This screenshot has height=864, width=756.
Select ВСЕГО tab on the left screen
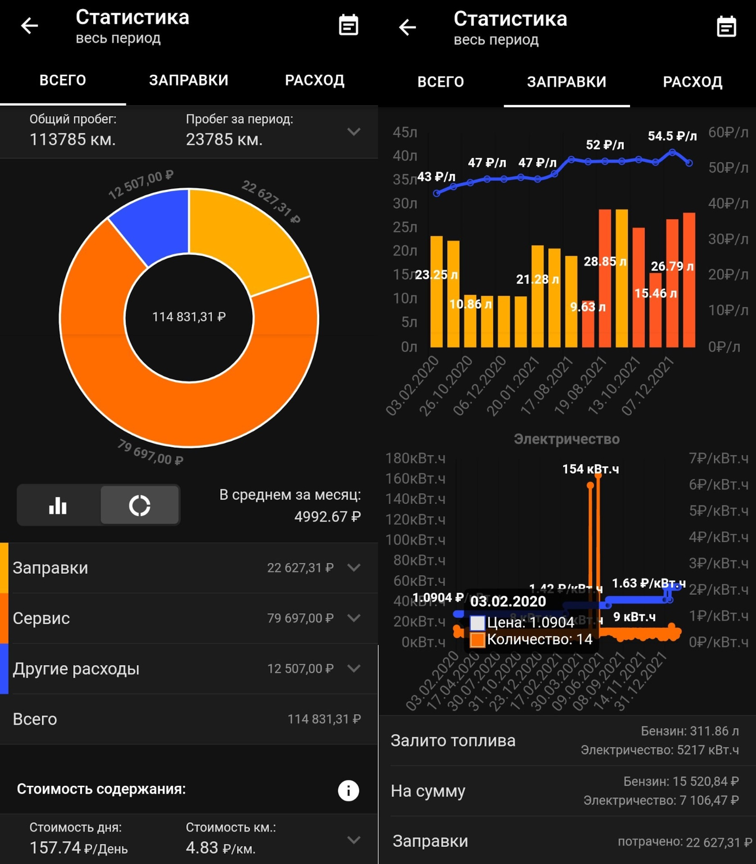tap(63, 80)
